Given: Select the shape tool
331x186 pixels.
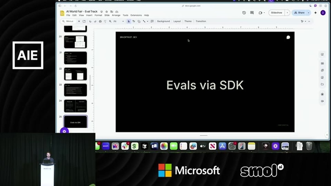Looking at the screenshot, I should coord(139,21).
